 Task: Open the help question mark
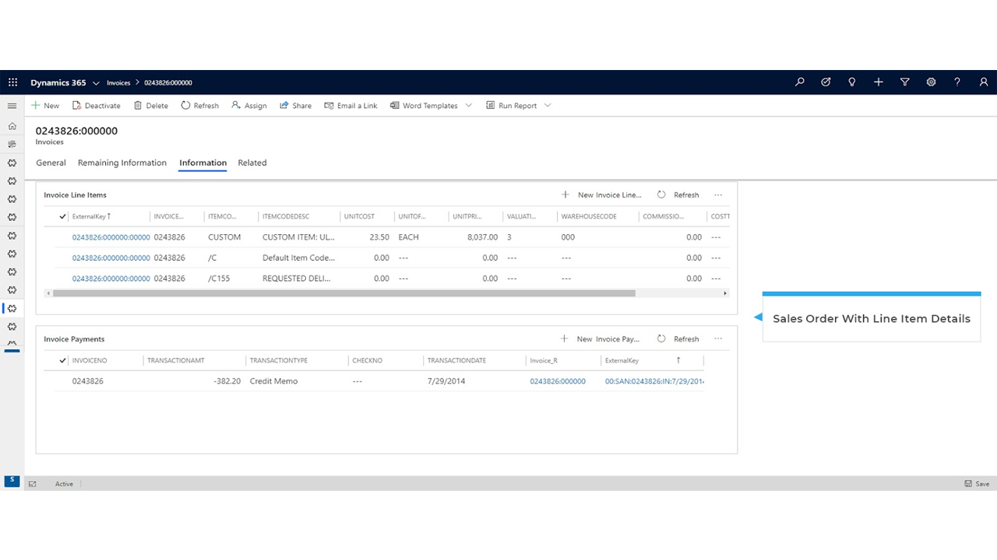957,82
